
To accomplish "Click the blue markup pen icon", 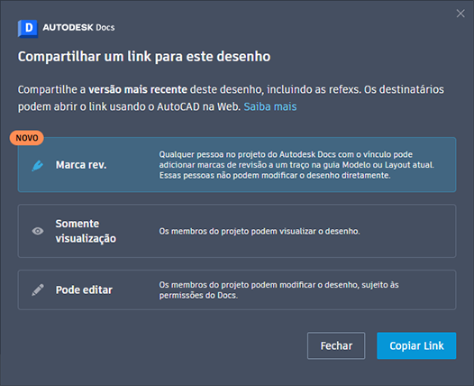I will [38, 165].
